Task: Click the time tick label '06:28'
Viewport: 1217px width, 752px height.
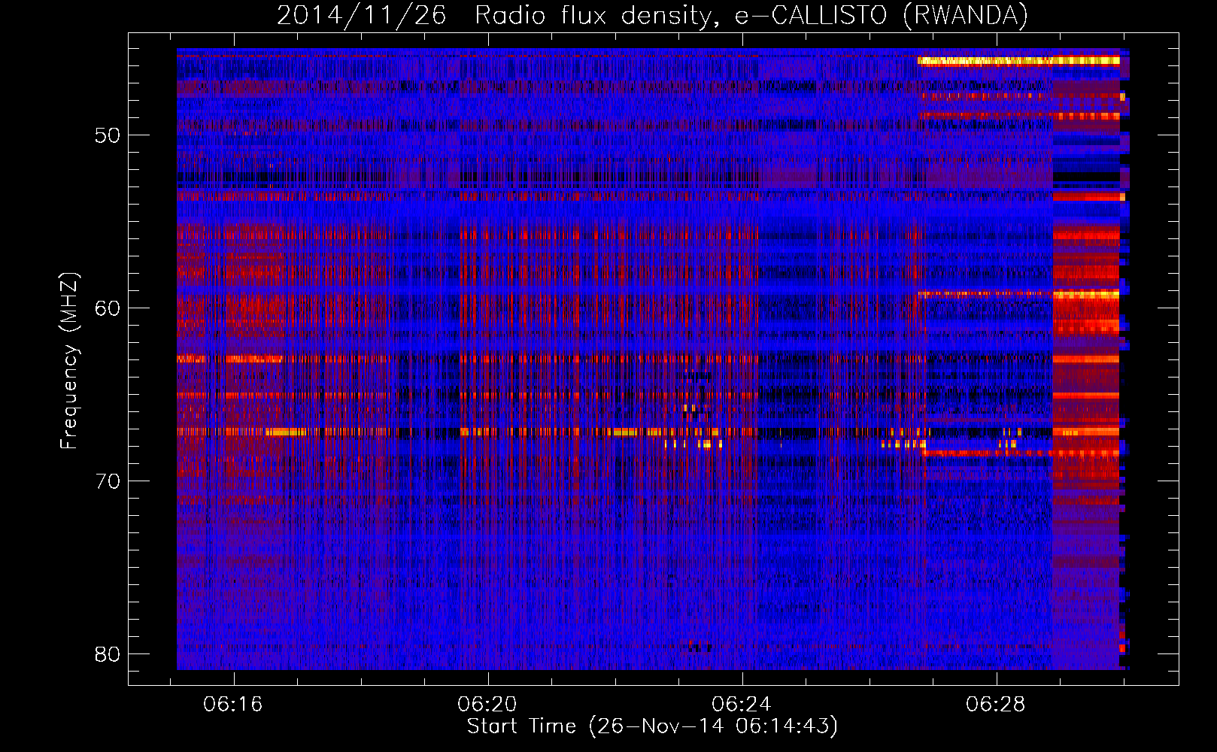Action: [x=996, y=705]
